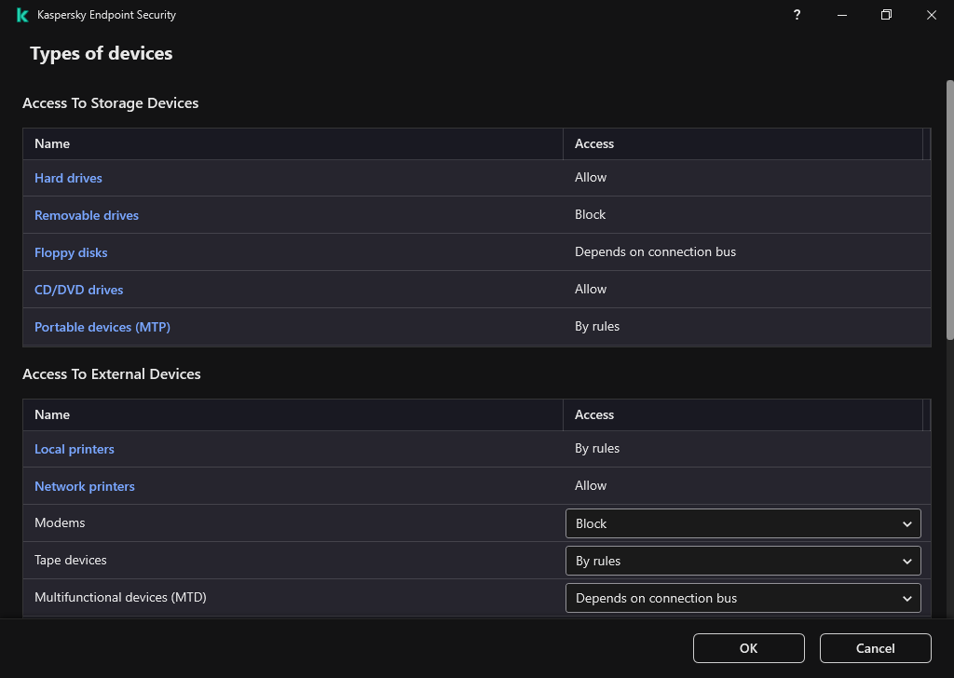This screenshot has width=954, height=678.
Task: Expand the Tape devices access dropdown
Action: (743, 561)
